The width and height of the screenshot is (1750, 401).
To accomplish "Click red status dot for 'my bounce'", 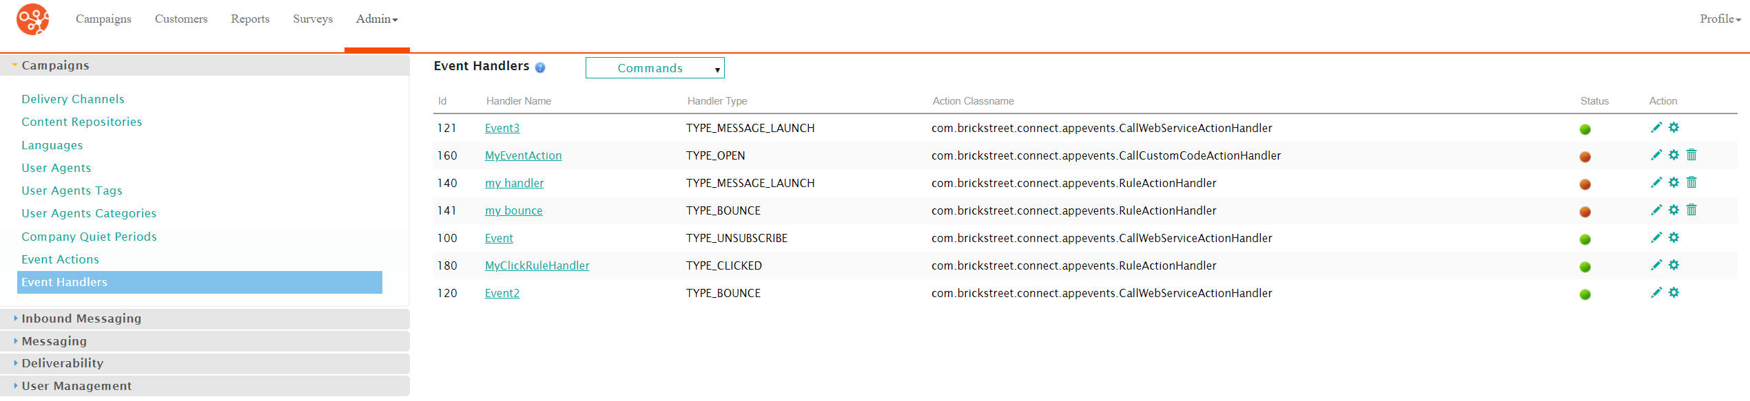I will 1585,212.
